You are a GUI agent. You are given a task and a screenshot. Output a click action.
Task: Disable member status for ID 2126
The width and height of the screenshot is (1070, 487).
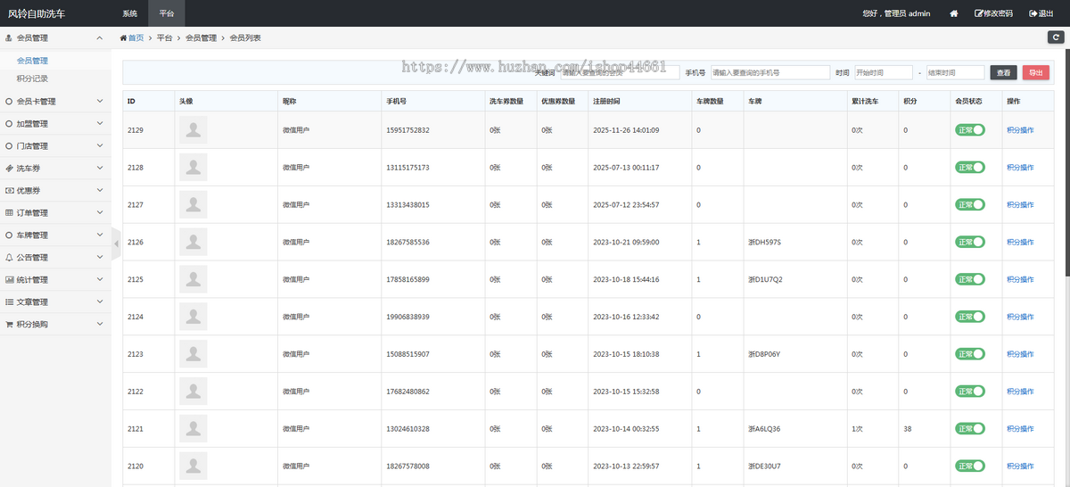click(x=970, y=242)
